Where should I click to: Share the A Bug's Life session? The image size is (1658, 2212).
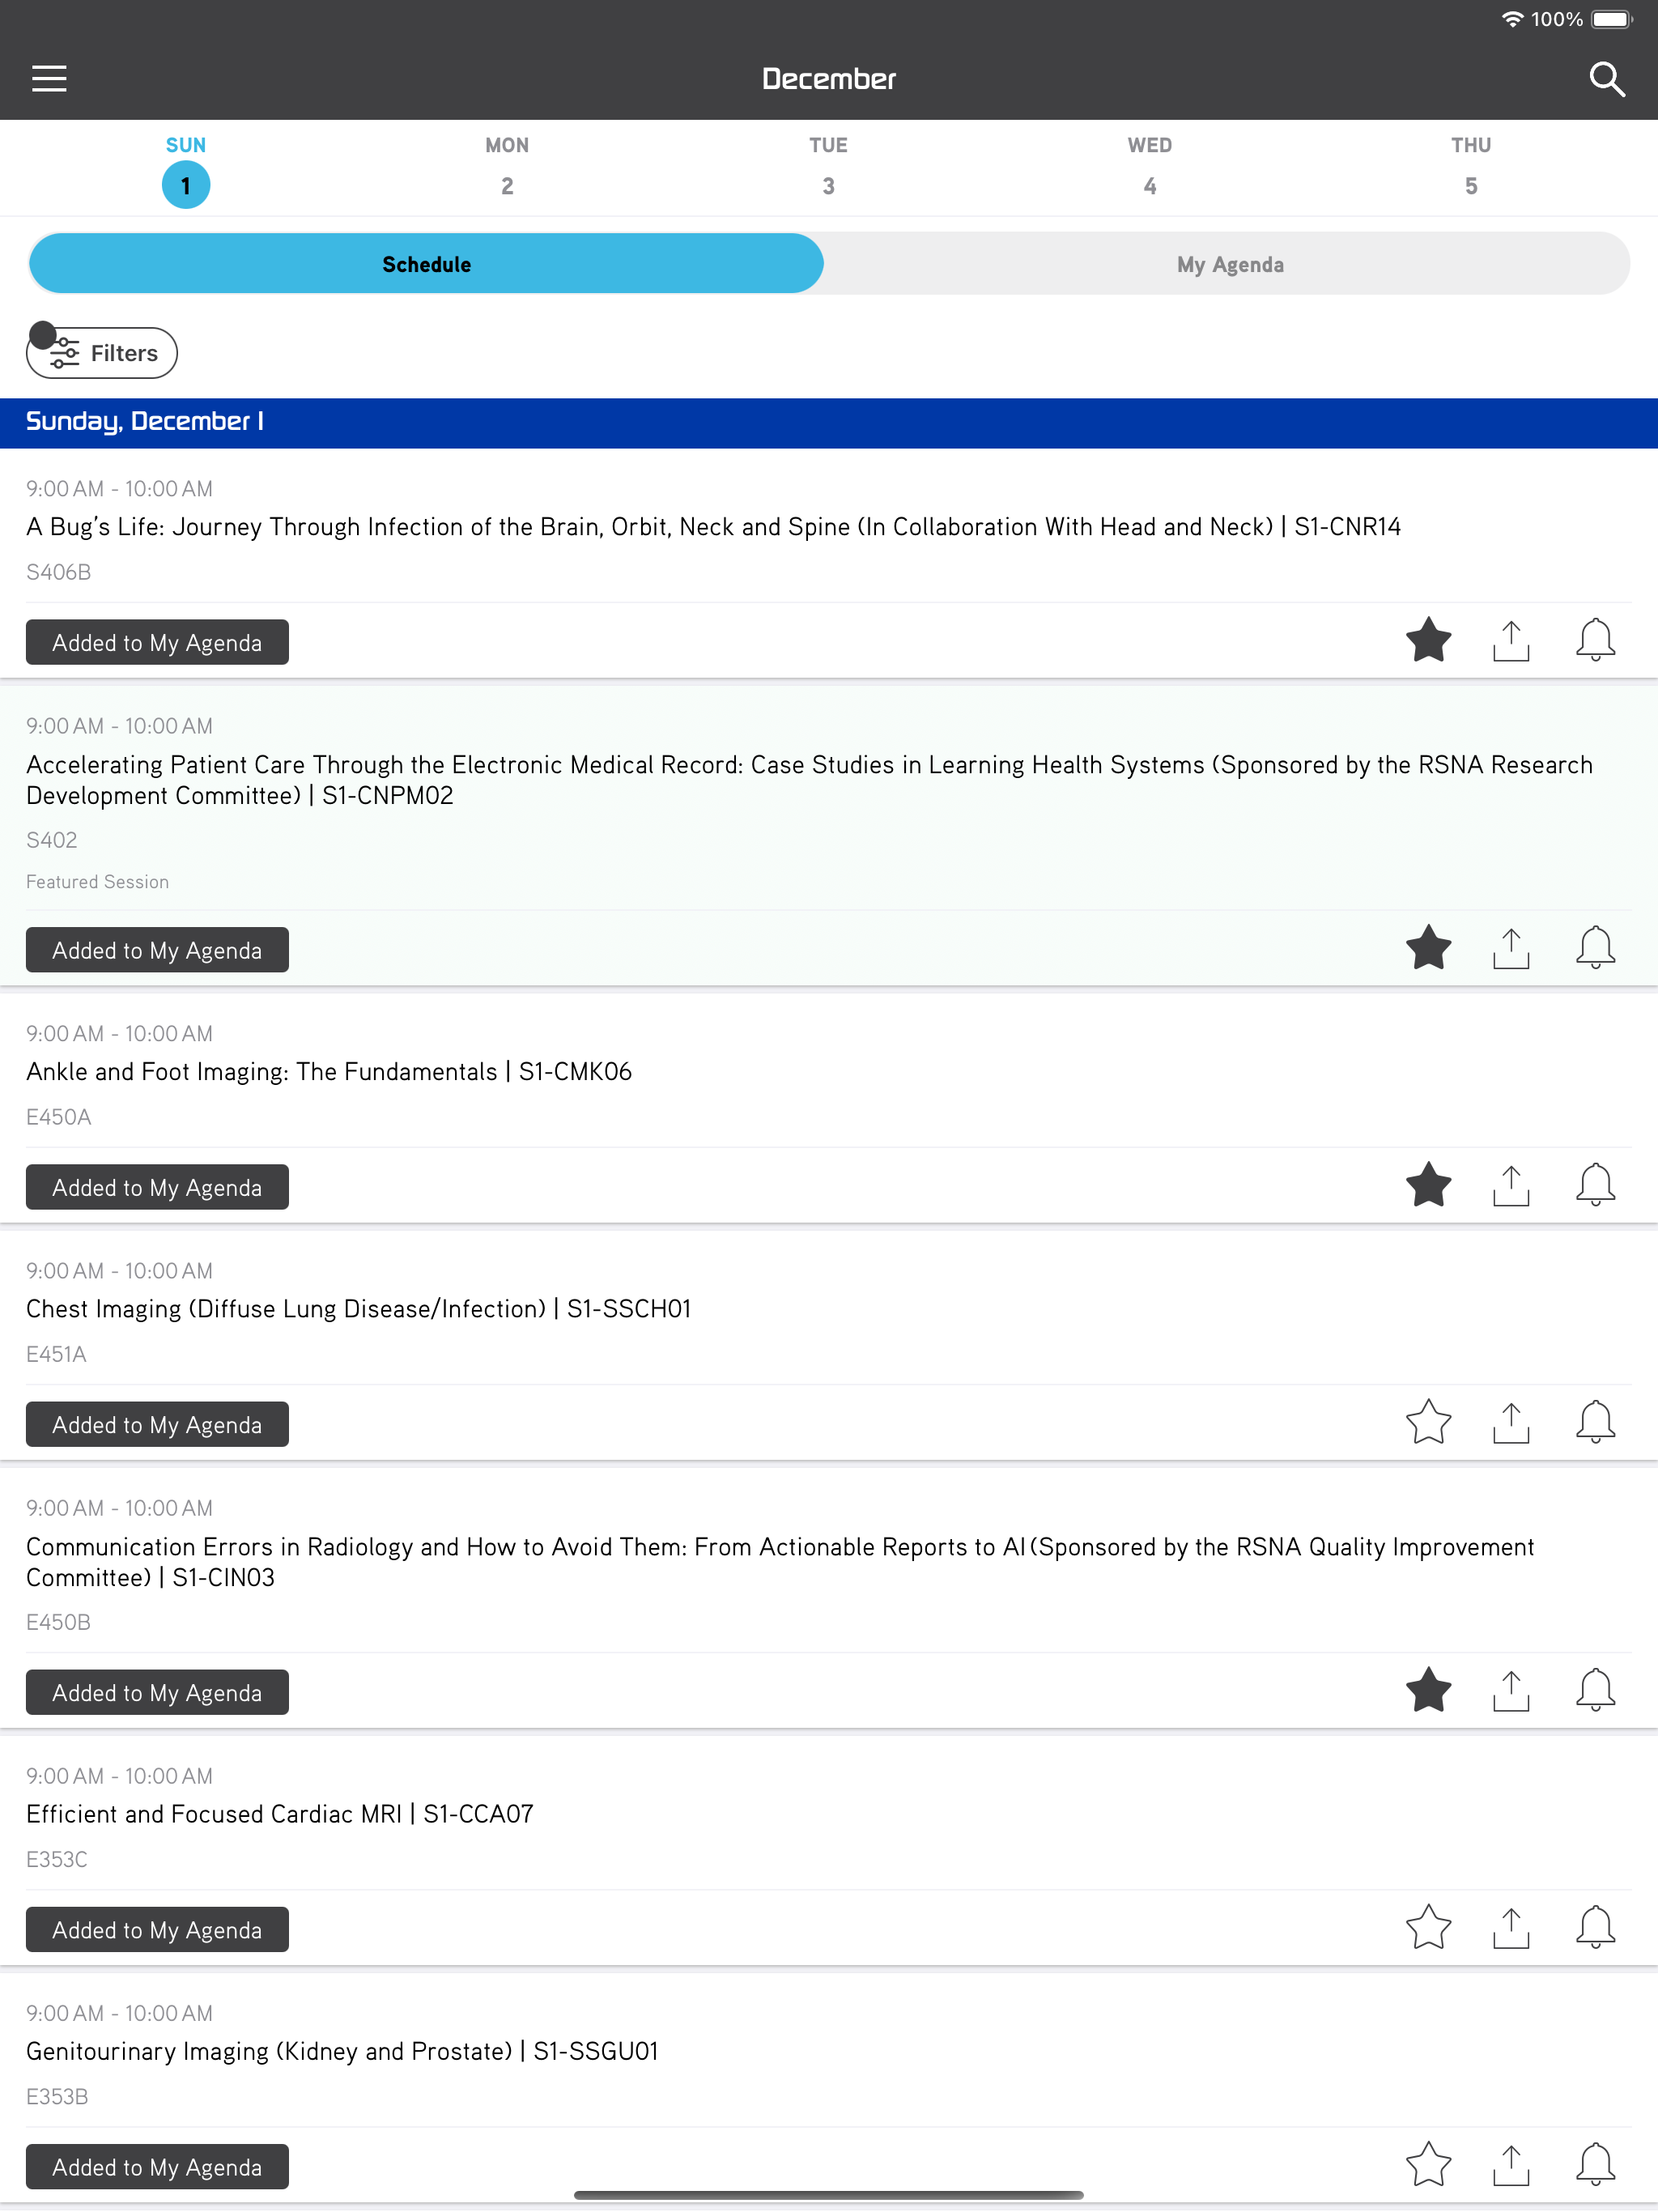click(1511, 641)
